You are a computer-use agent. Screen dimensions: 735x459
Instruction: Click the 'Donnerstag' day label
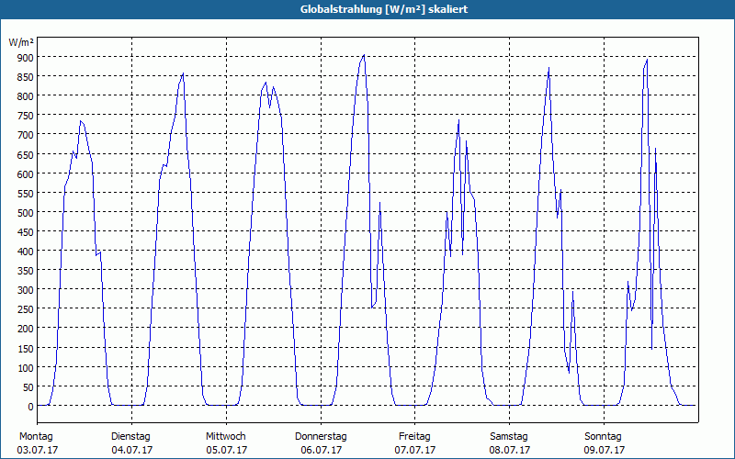point(321,436)
